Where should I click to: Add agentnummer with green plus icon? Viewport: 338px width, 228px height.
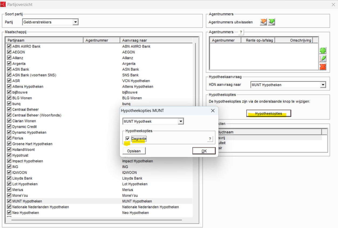pos(323,51)
